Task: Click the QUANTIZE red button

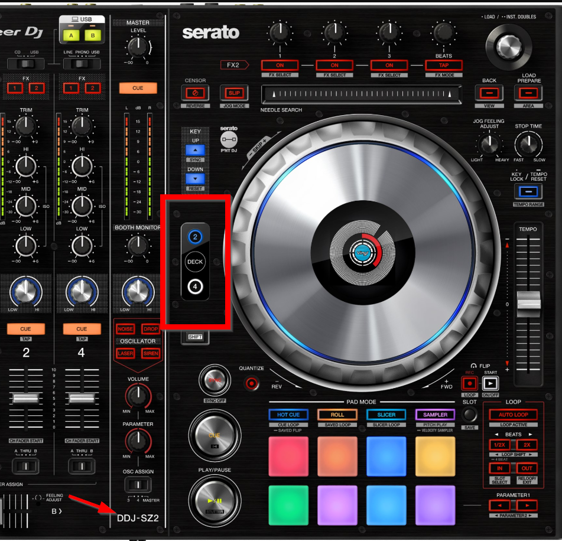Action: click(x=252, y=383)
